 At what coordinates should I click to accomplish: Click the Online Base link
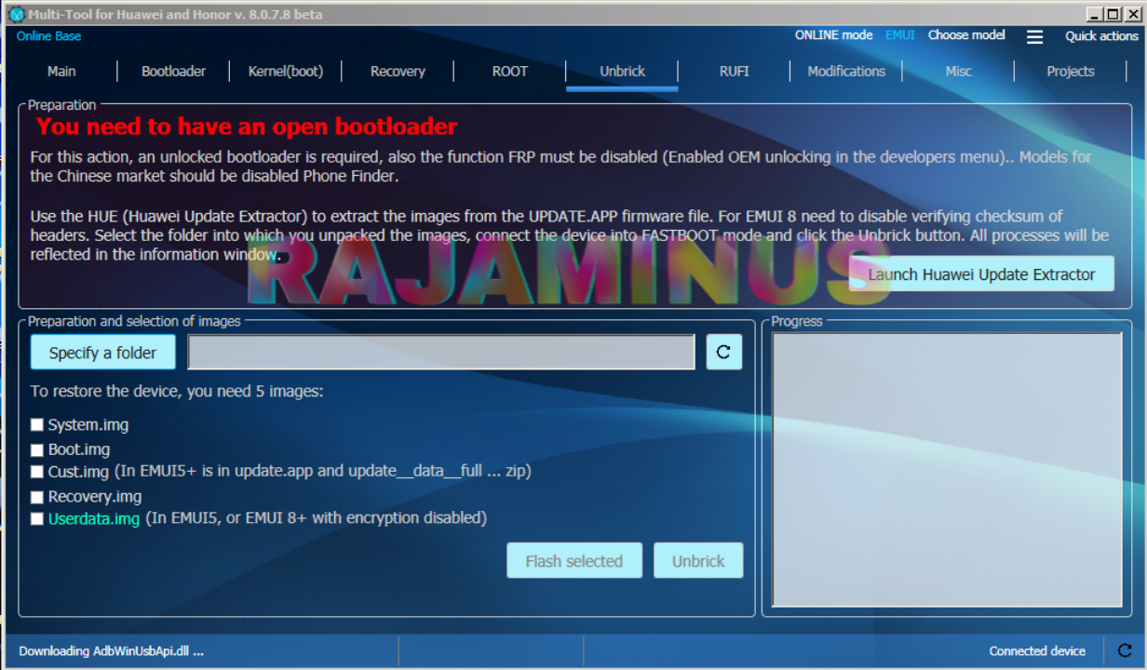48,36
